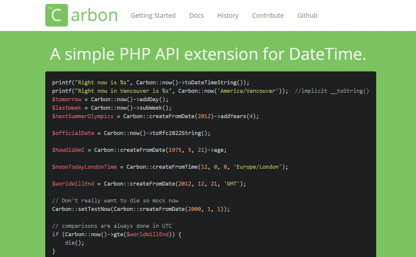
Task: Click the 'Don't really want to die' comment
Action: click(115, 201)
